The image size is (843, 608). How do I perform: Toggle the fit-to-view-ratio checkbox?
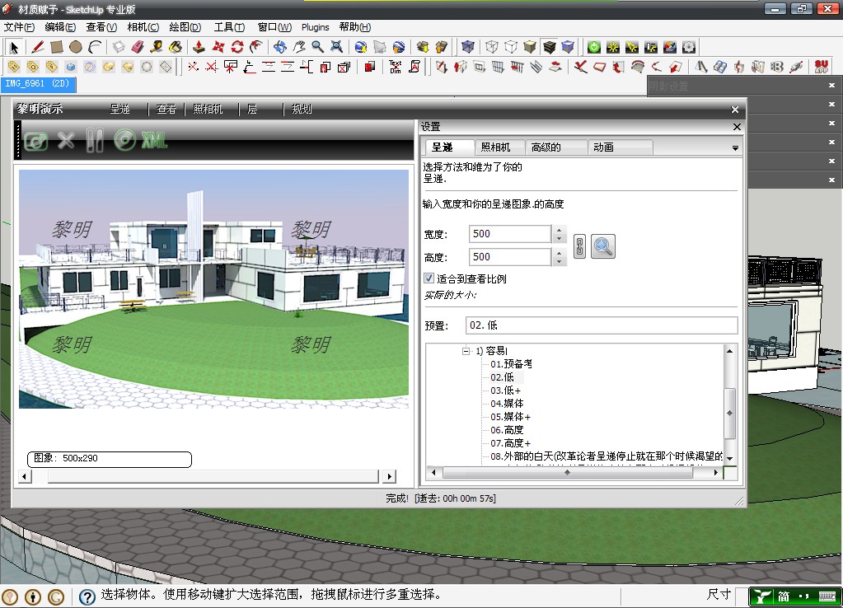[x=429, y=278]
